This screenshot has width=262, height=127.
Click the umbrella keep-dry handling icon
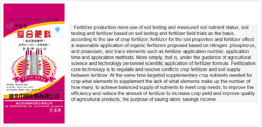tap(51, 110)
